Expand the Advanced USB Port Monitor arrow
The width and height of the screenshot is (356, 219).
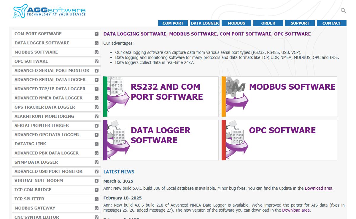coord(96,172)
